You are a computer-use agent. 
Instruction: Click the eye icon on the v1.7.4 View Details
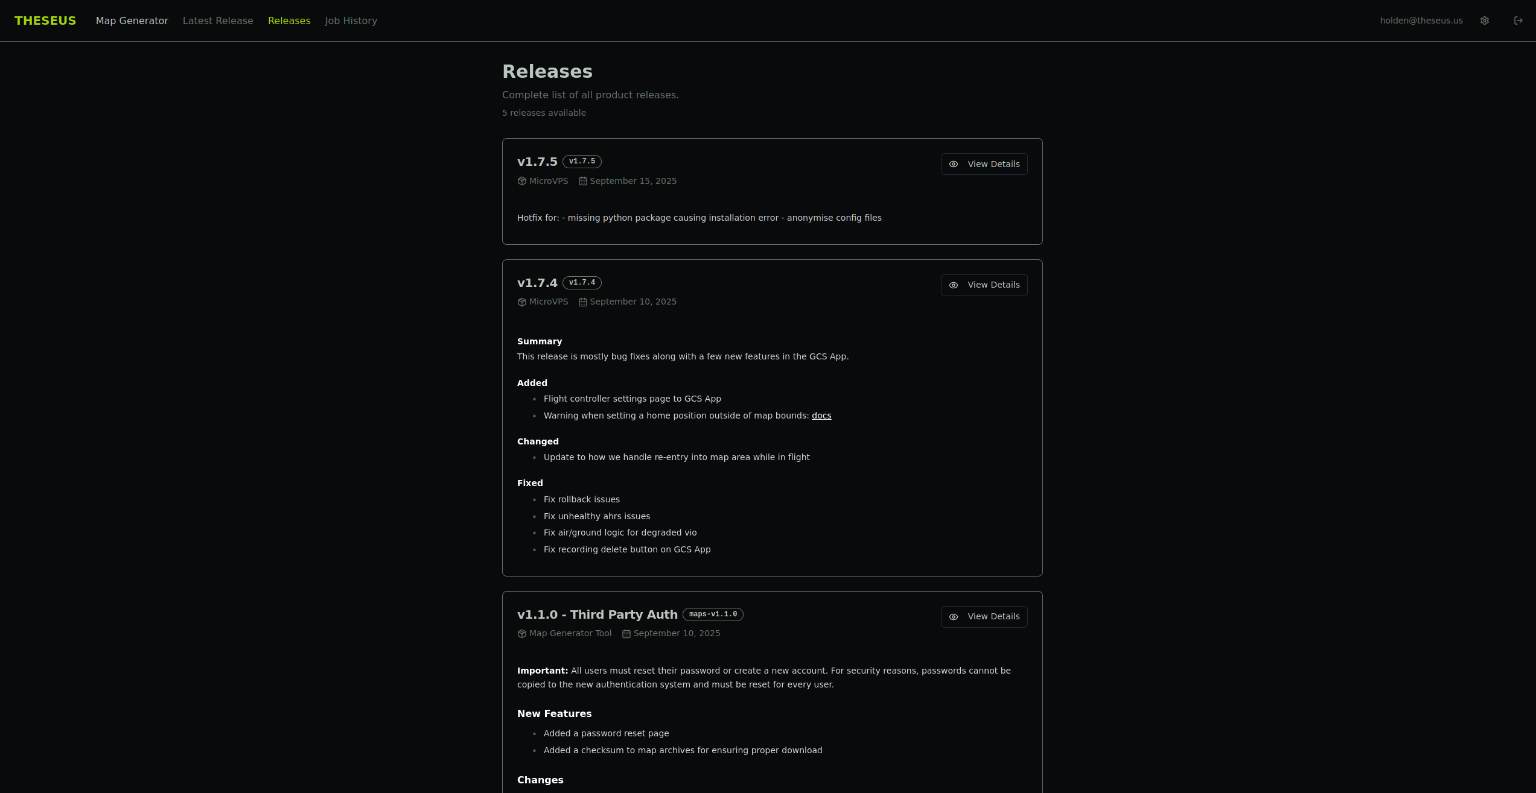[954, 285]
